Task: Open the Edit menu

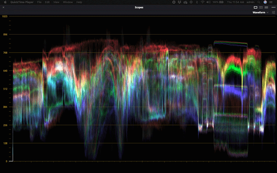Action: [47, 2]
